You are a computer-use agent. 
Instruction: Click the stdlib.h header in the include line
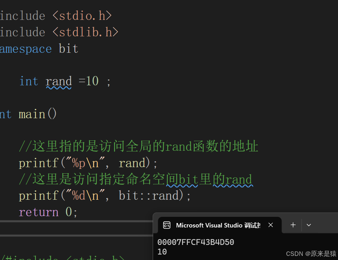point(86,32)
